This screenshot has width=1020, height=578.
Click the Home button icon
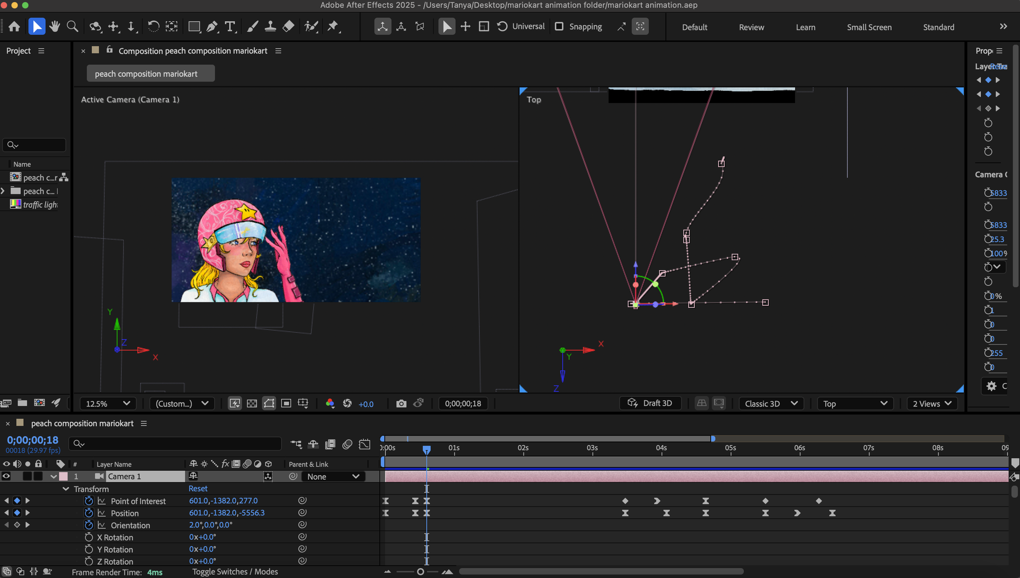[x=14, y=27]
